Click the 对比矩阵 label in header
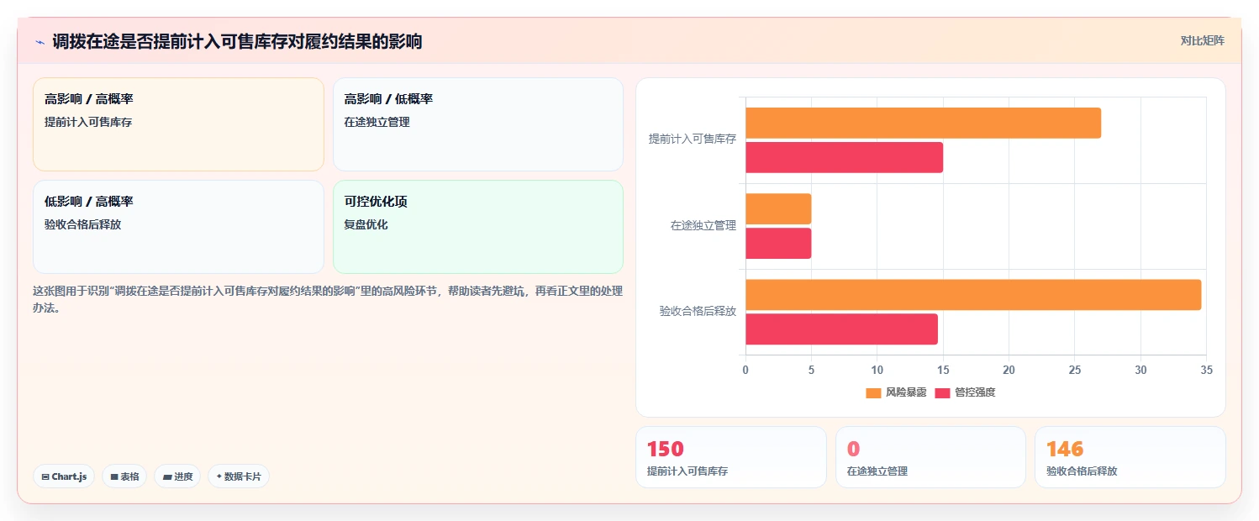This screenshot has width=1259, height=521. click(1203, 40)
